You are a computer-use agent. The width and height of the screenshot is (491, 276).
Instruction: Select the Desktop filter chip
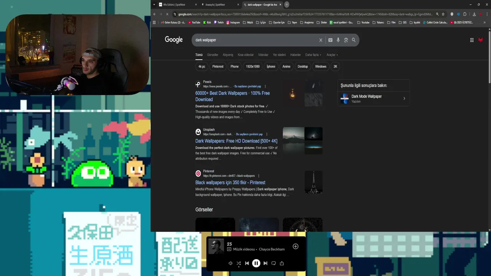click(x=303, y=66)
